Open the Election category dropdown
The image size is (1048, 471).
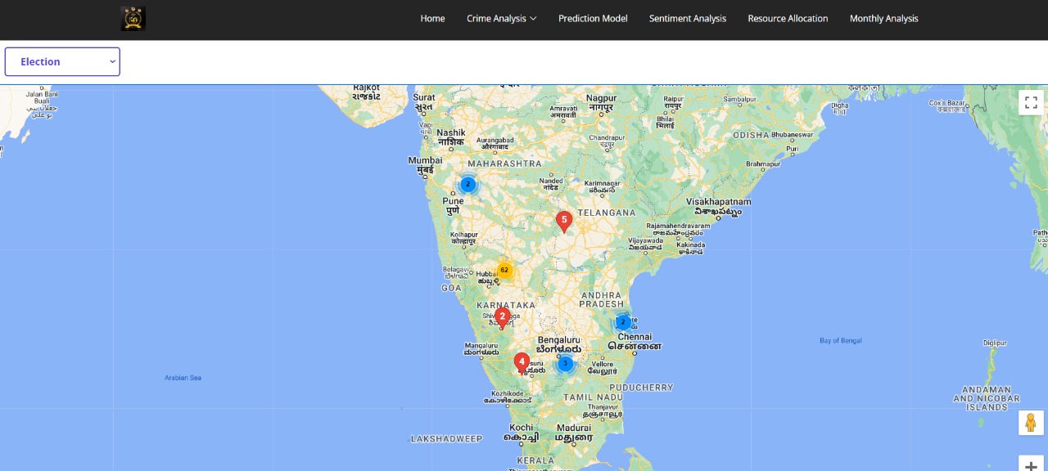[62, 61]
